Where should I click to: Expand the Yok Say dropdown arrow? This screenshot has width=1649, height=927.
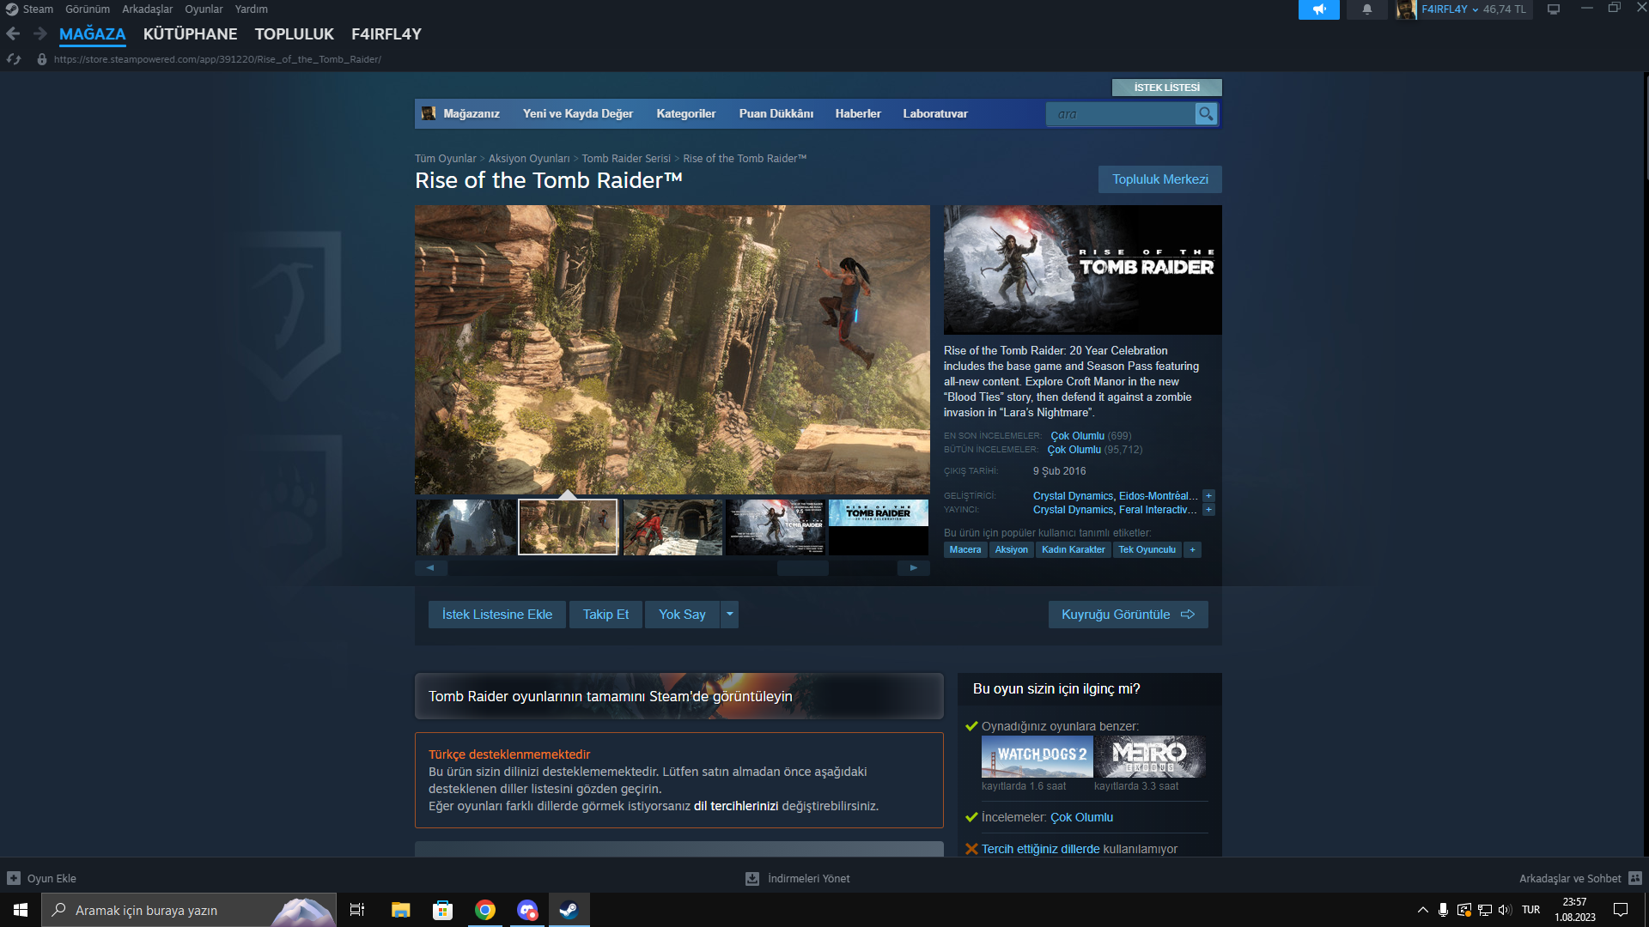click(730, 615)
